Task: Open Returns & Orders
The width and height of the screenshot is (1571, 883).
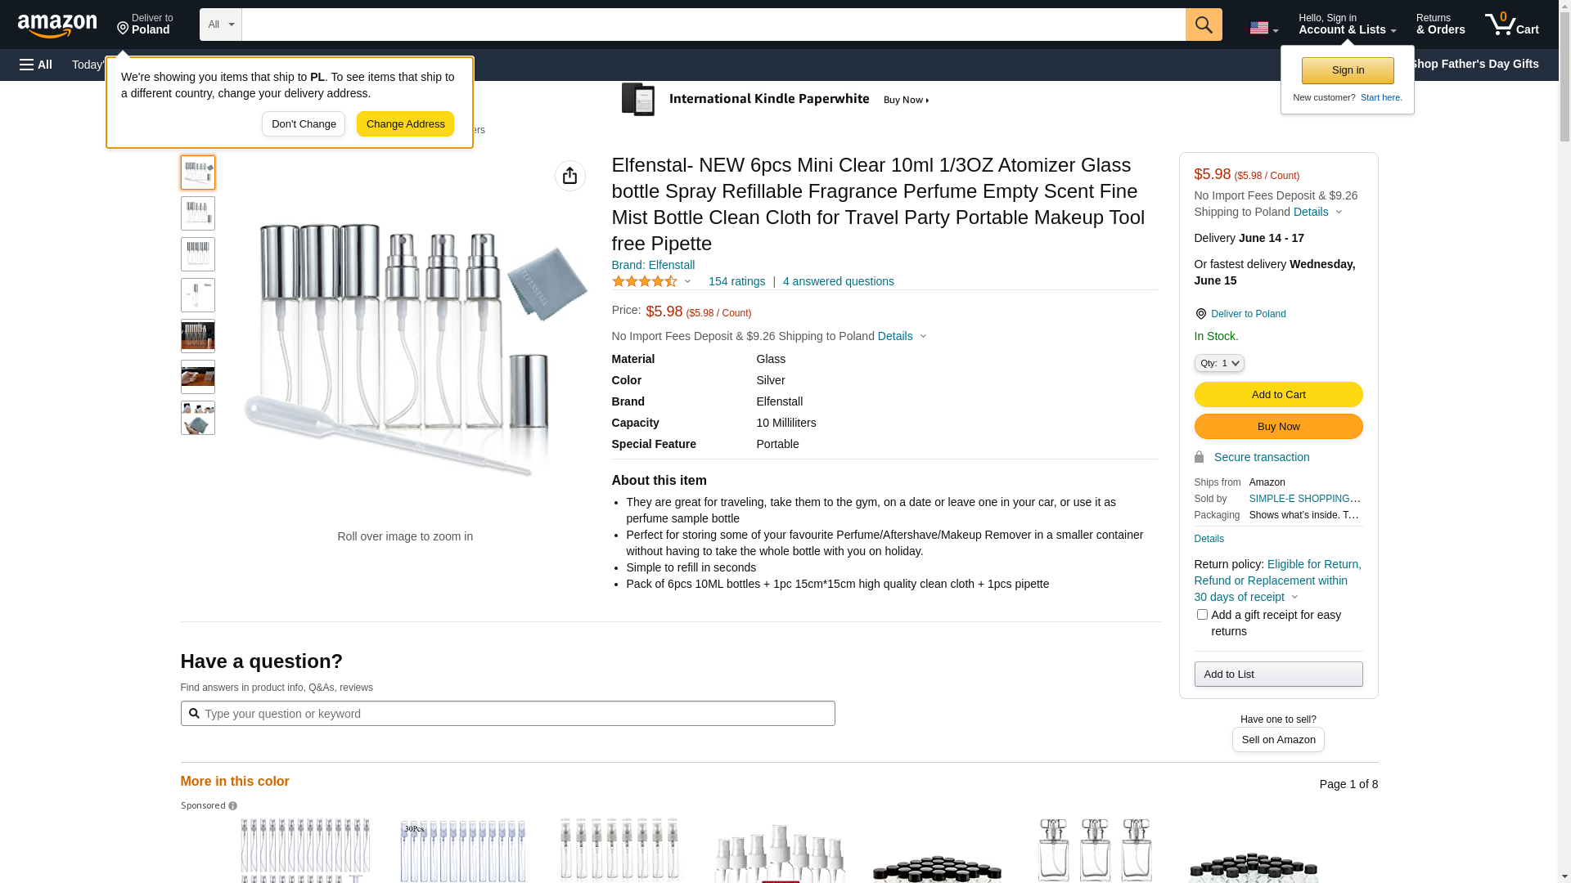Action: 1440,25
